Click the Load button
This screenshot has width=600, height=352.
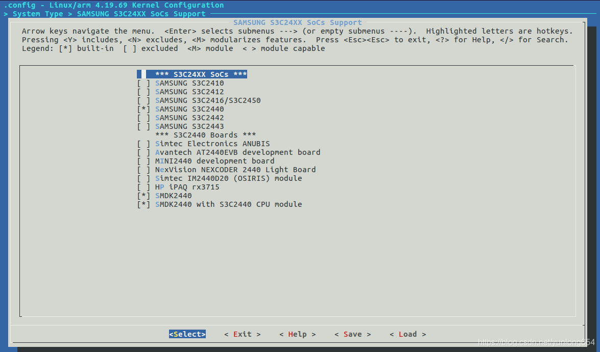(x=408, y=334)
